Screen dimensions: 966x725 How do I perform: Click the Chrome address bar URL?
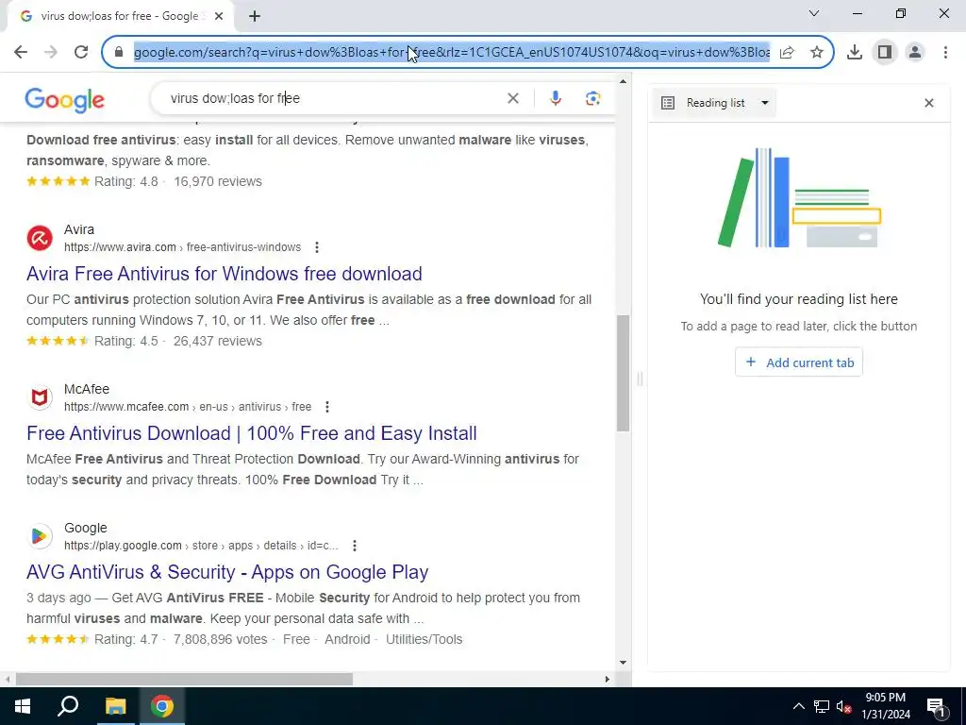(452, 53)
